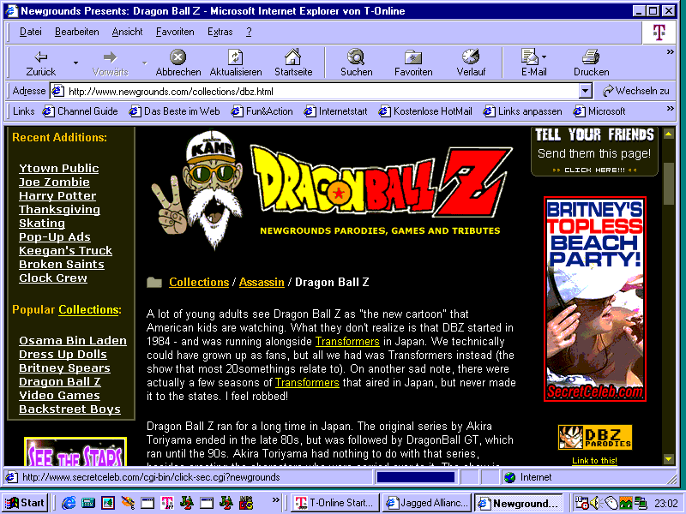Image resolution: width=686 pixels, height=514 pixels.
Task: Open the E-Mail toolbar icon
Action: (x=530, y=57)
